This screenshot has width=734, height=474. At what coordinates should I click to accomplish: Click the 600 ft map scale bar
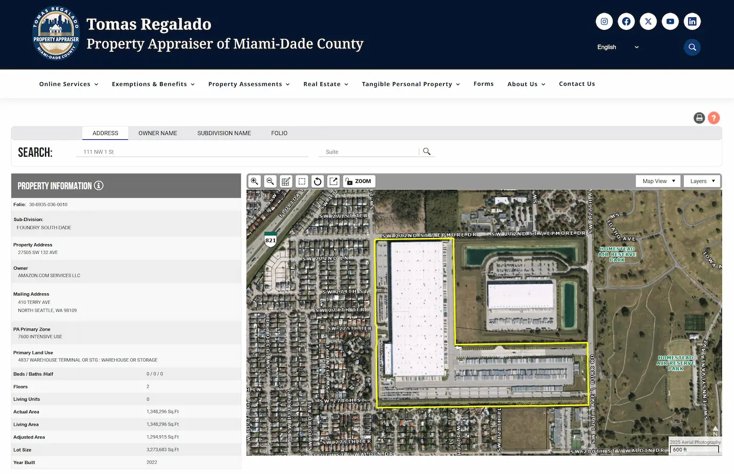pos(695,450)
